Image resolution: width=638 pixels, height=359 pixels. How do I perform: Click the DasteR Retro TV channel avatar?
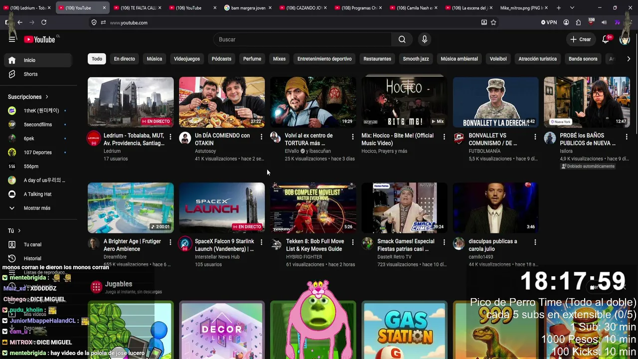367,244
